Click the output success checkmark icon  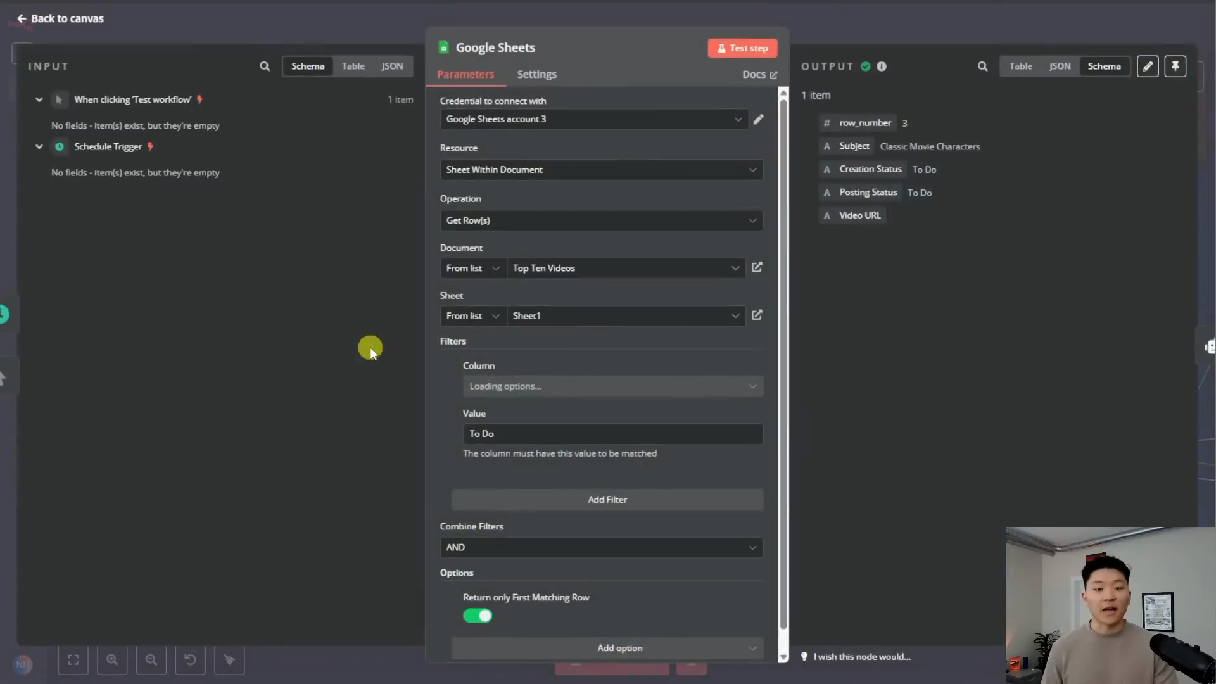point(865,66)
